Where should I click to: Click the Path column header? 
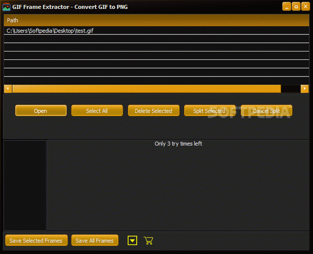click(x=156, y=20)
